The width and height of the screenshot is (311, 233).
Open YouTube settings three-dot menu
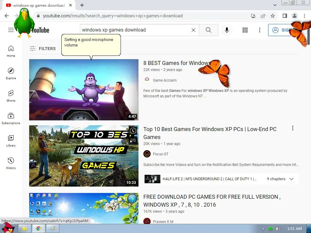click(259, 30)
